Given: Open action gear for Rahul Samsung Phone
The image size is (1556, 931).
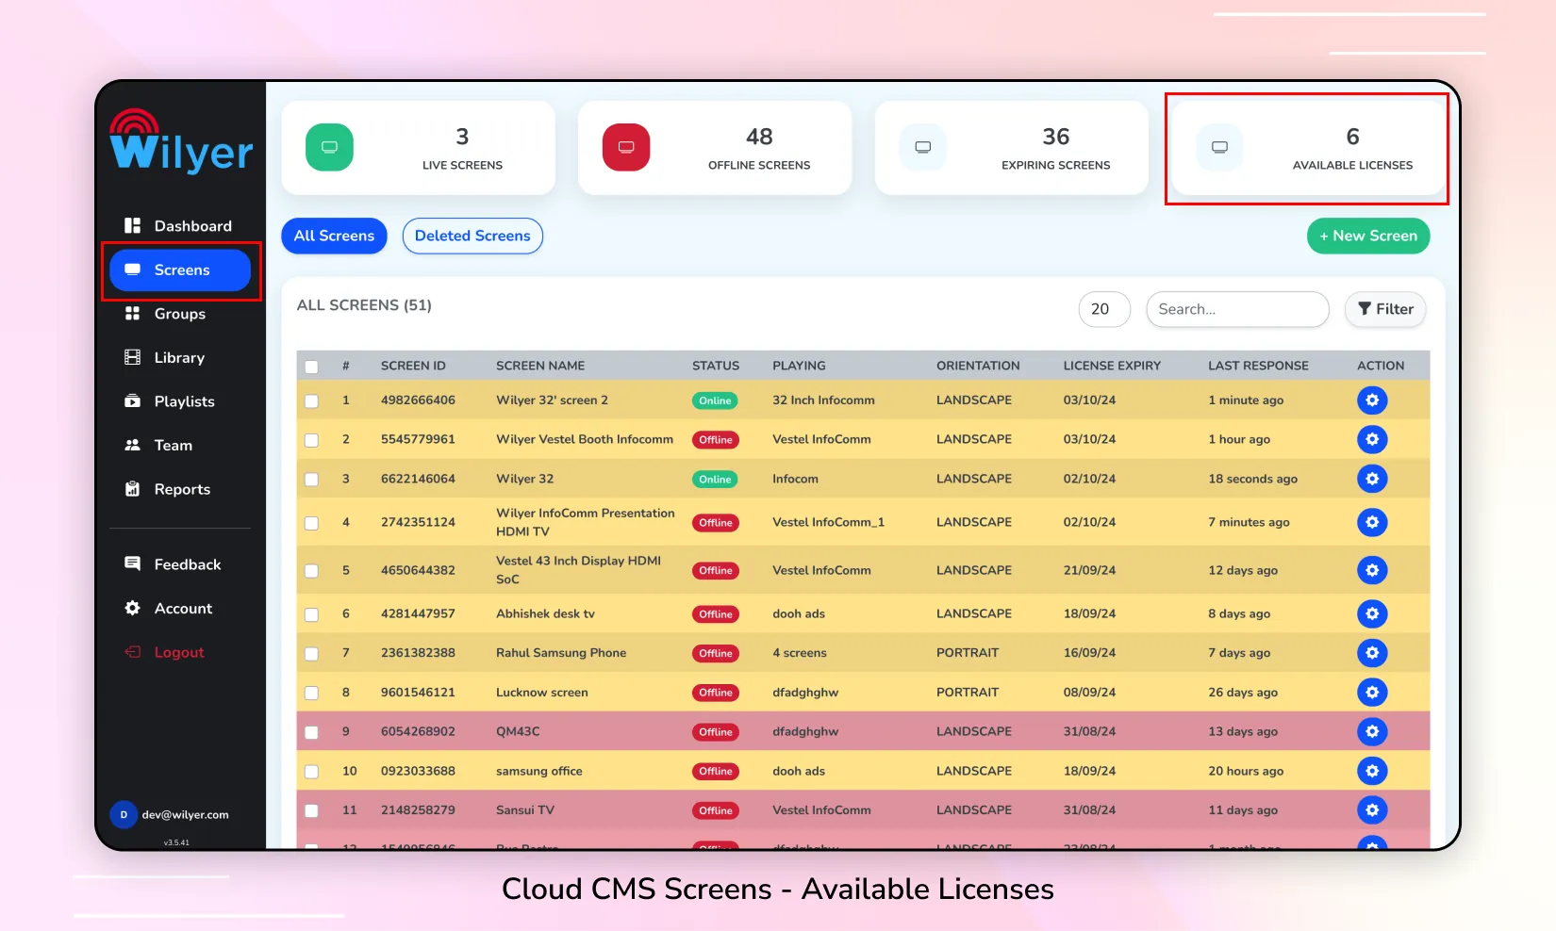Looking at the screenshot, I should (x=1372, y=653).
